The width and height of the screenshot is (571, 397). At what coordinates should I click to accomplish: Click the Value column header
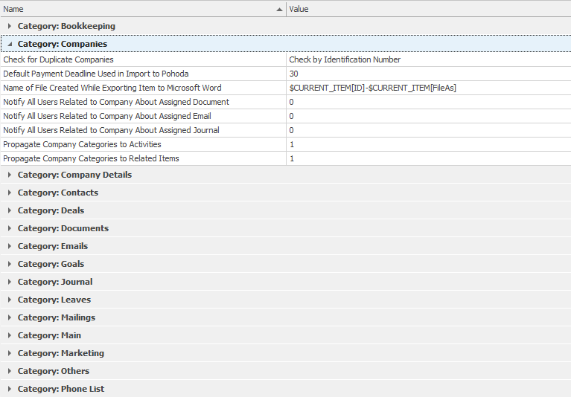click(x=429, y=9)
